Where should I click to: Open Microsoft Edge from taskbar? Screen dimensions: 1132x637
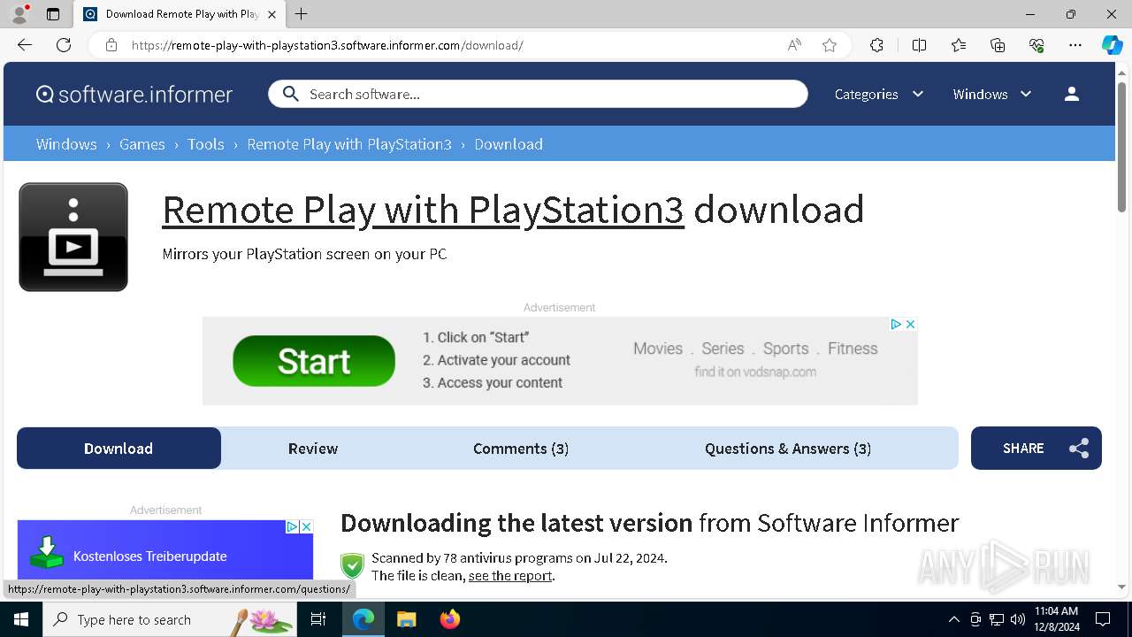tap(363, 619)
